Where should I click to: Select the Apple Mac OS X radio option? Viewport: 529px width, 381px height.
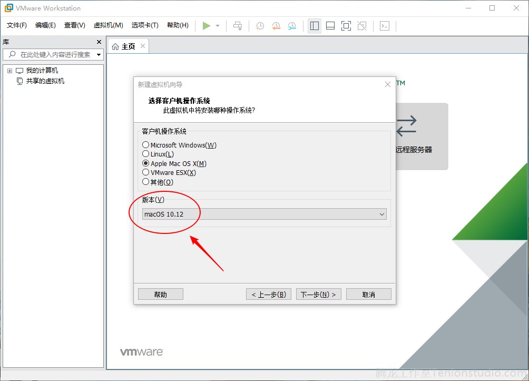[146, 163]
